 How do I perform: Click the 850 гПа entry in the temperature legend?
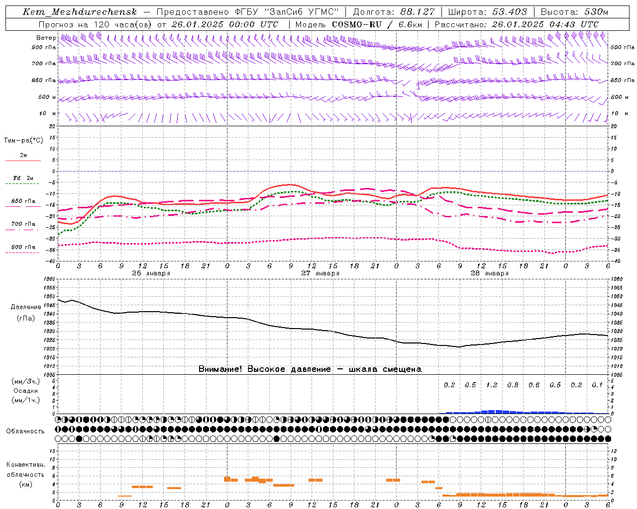[x=23, y=201]
